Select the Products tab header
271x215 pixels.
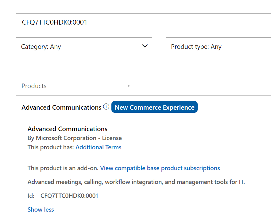pos(34,86)
